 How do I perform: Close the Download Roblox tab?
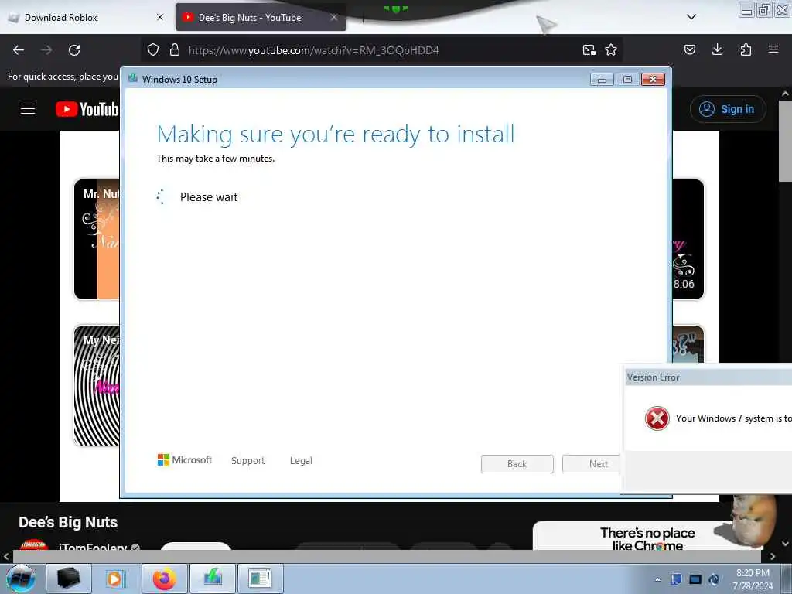coord(159,17)
